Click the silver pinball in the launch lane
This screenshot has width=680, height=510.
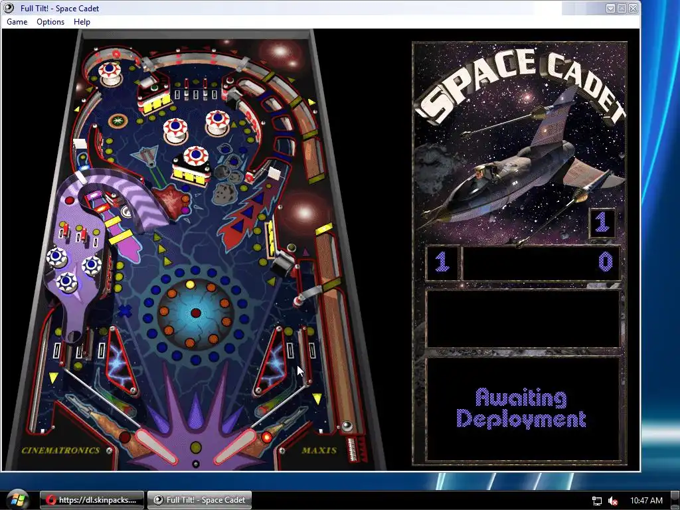coord(347,426)
